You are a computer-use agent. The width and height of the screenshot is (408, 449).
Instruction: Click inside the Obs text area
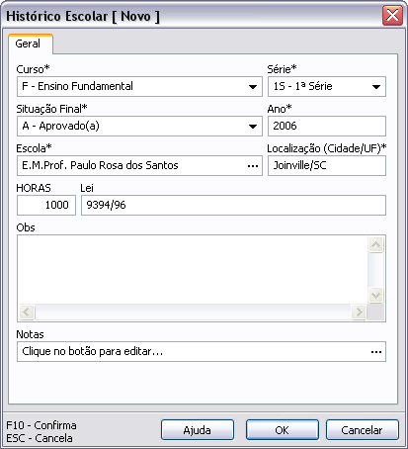(x=193, y=270)
